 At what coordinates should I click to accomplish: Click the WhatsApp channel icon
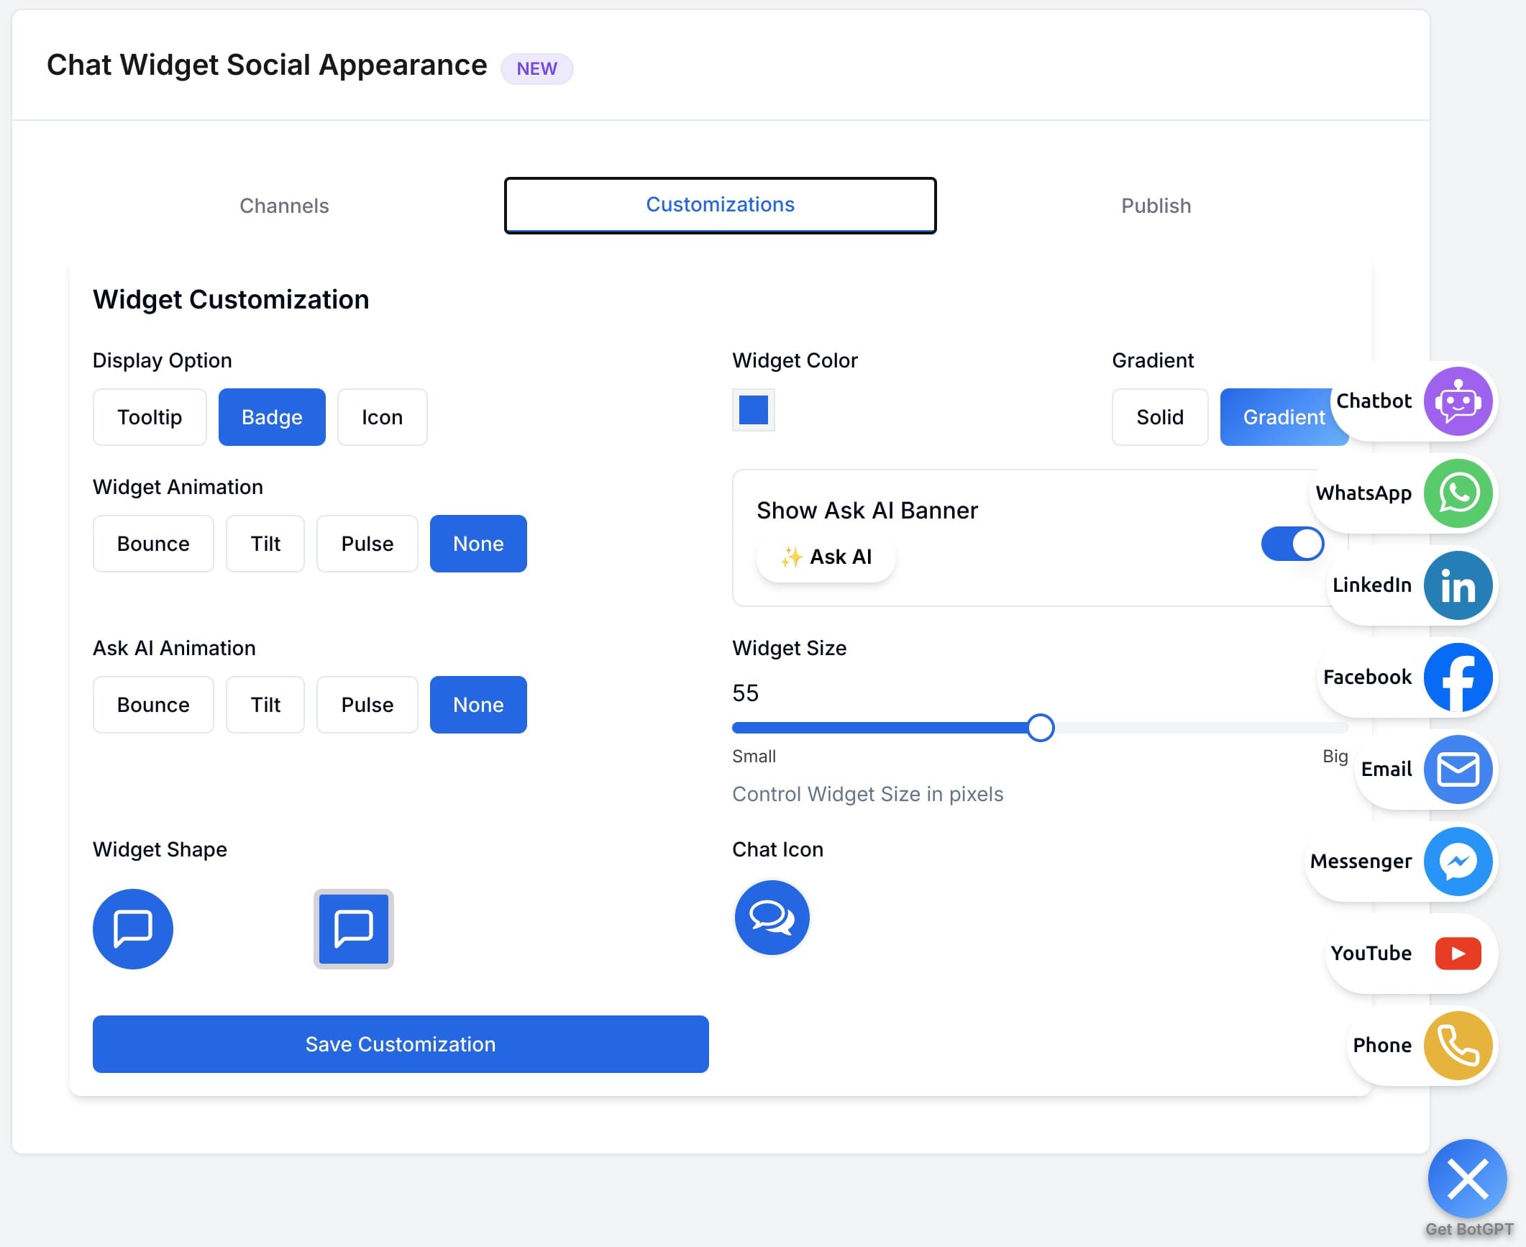point(1459,493)
